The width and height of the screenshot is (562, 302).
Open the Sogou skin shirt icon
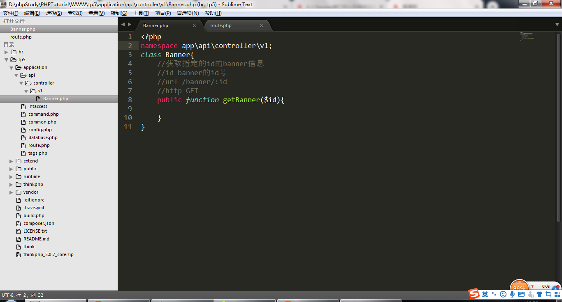(539, 294)
